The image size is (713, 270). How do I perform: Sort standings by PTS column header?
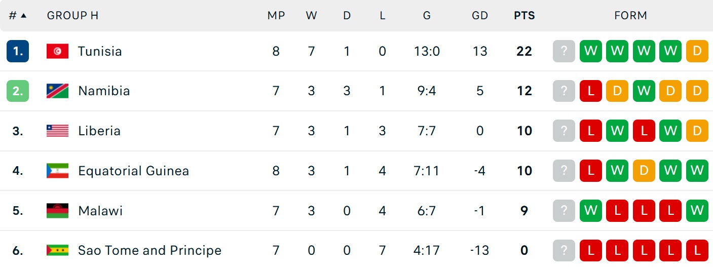524,16
